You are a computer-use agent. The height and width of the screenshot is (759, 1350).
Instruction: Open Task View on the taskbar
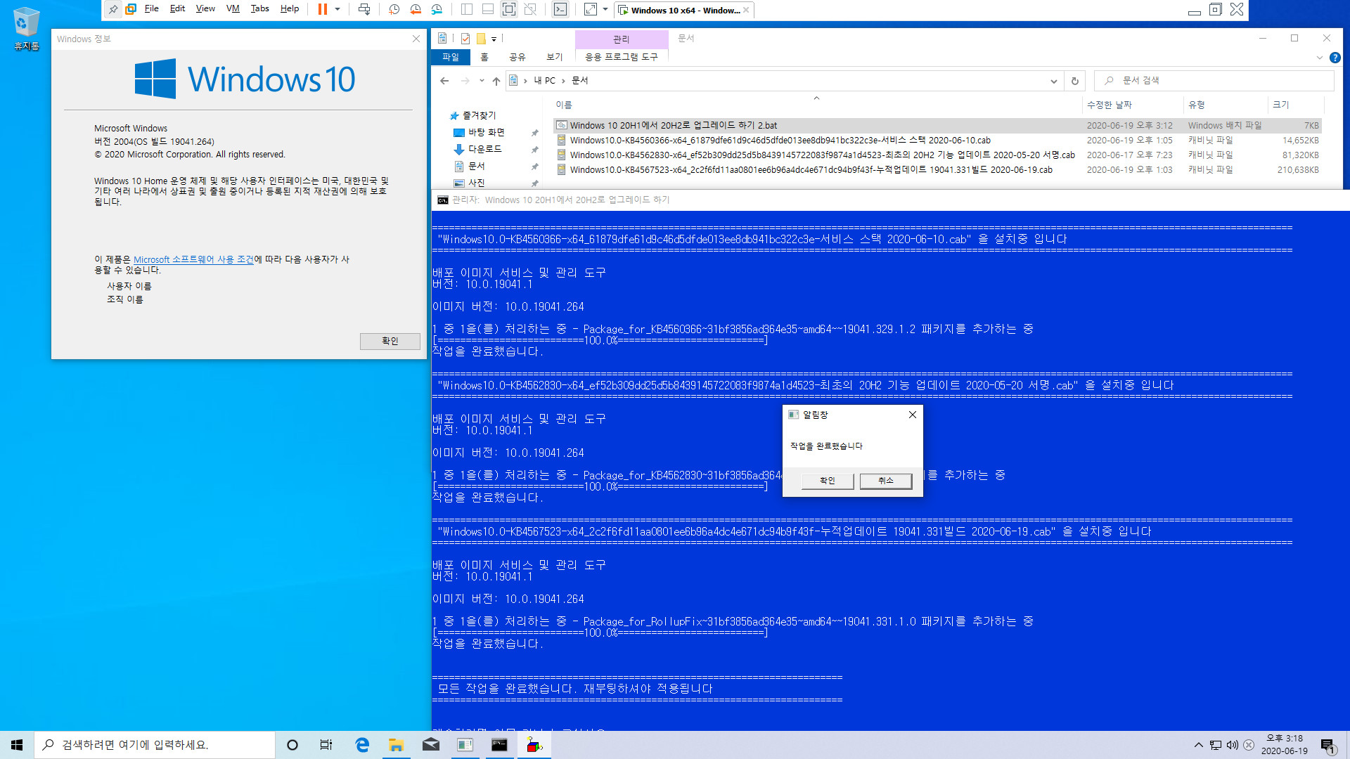click(326, 745)
